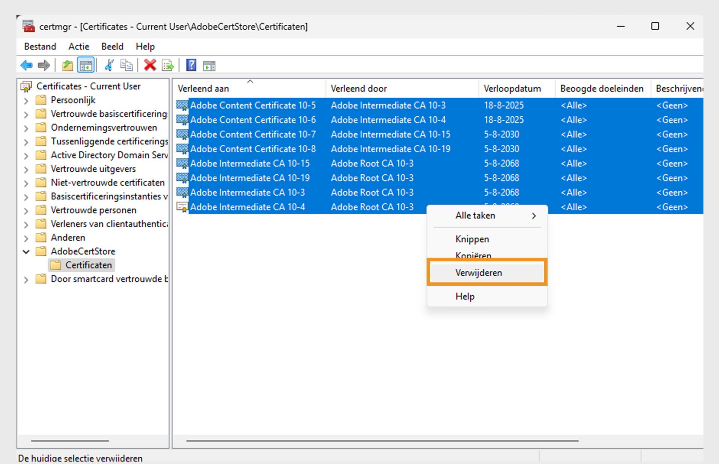The width and height of the screenshot is (719, 464).
Task: Open the Bestand menu
Action: tap(40, 46)
